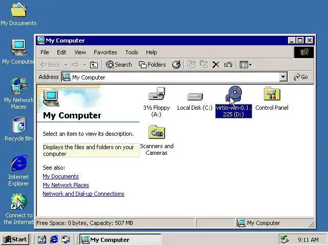Open Network and Dial-up Connections link
The width and height of the screenshot is (328, 246).
click(x=84, y=194)
